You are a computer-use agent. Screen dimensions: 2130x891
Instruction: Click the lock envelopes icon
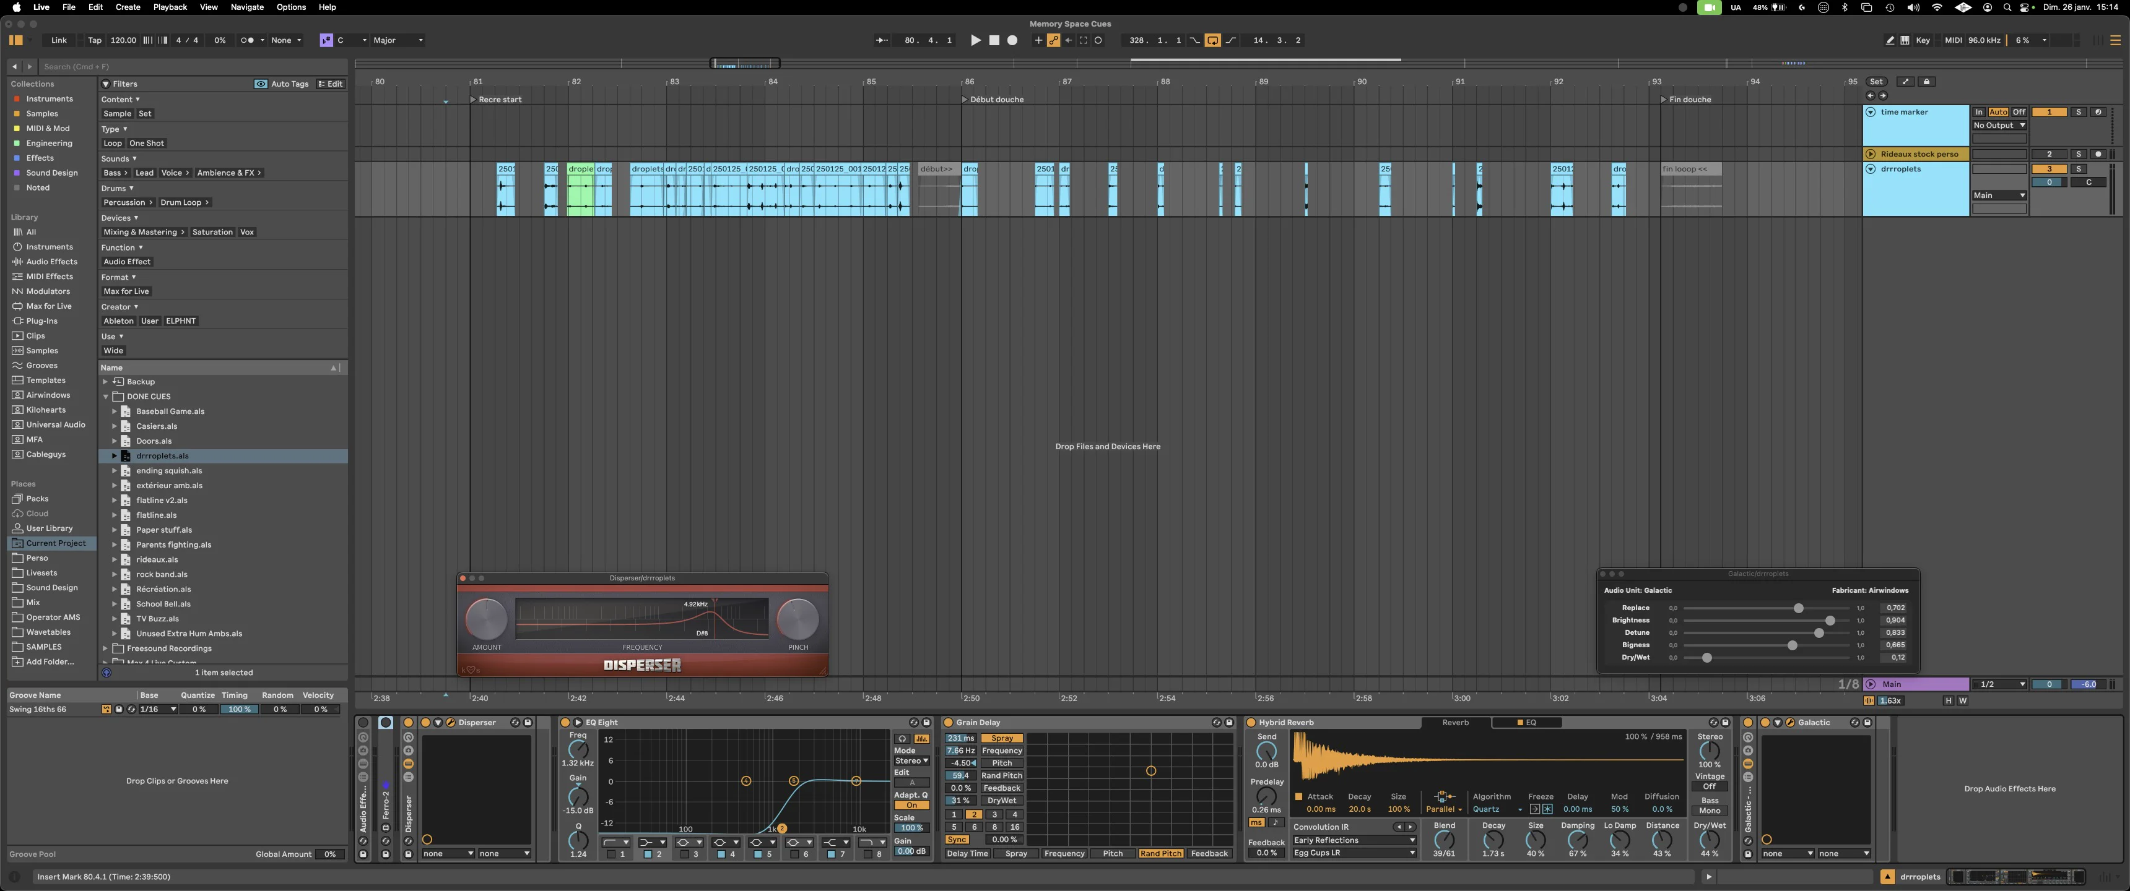click(x=1926, y=81)
